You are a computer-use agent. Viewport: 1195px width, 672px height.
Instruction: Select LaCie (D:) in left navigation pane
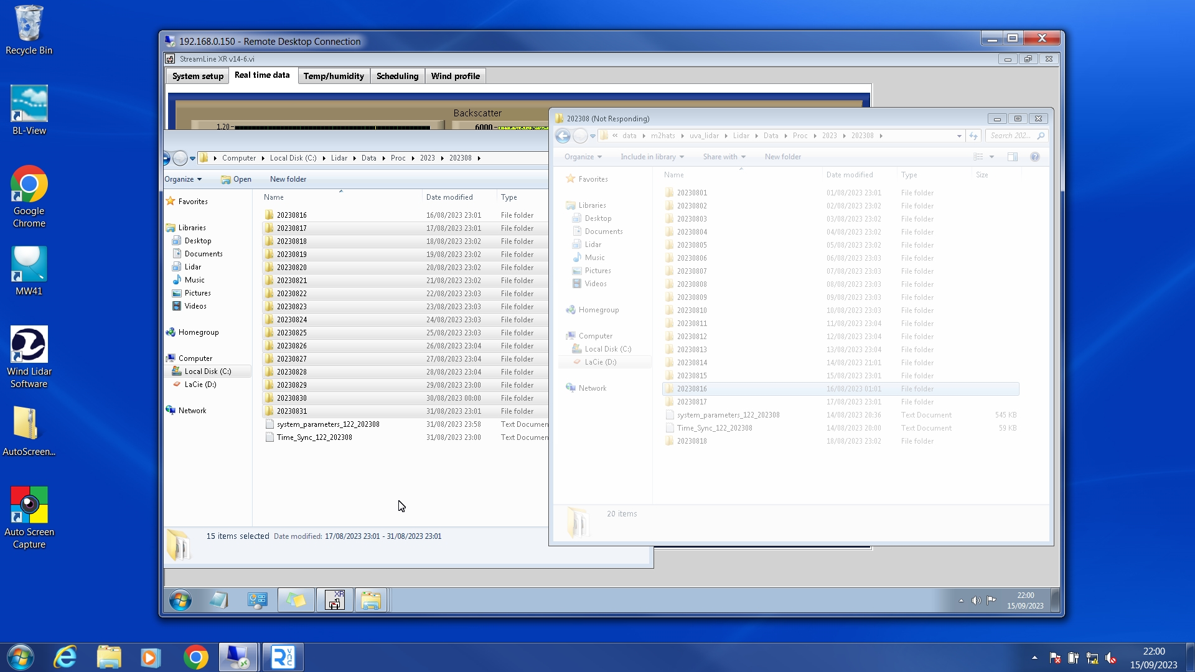point(200,385)
